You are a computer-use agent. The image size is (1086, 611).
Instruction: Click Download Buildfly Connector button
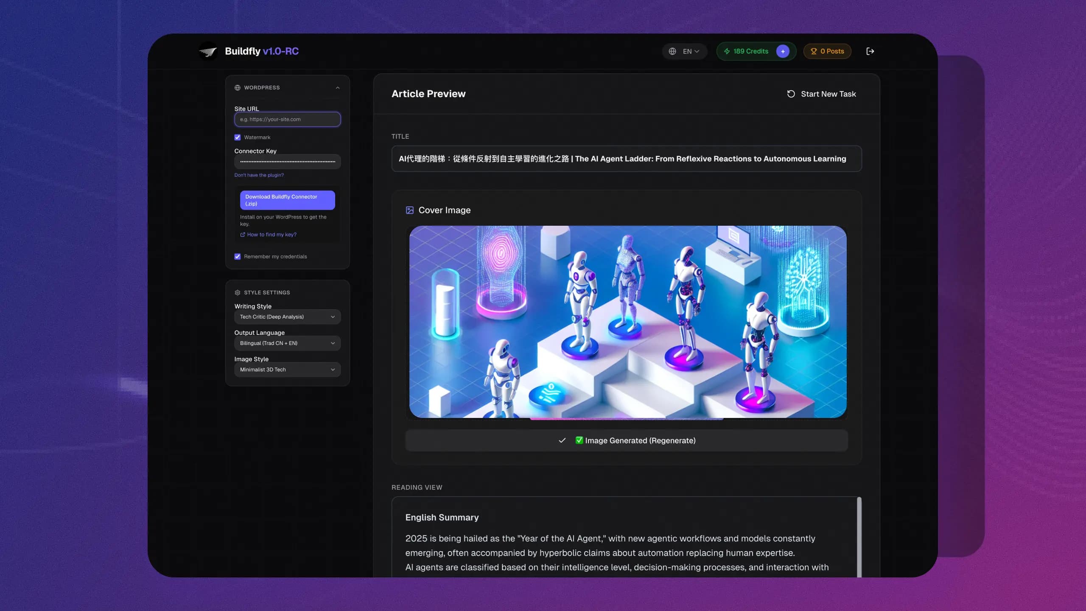[287, 200]
